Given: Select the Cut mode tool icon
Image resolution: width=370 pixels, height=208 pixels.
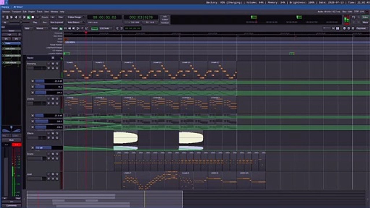Looking at the screenshot, I should coord(70,28).
